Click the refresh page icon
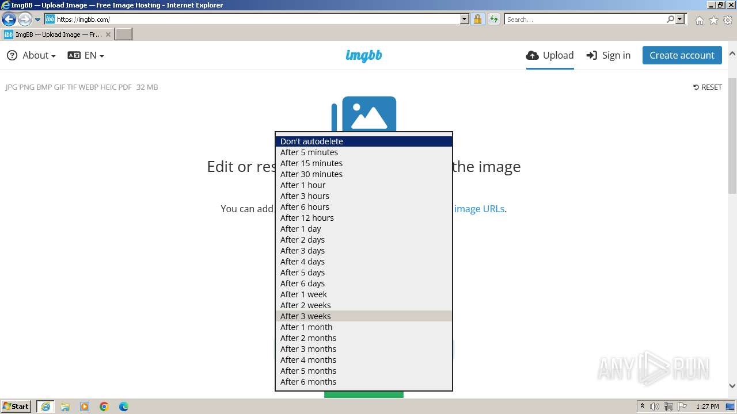Image resolution: width=737 pixels, height=414 pixels. pos(493,20)
